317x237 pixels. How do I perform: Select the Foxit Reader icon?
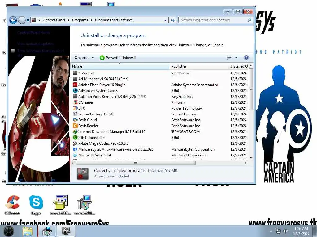point(75,126)
